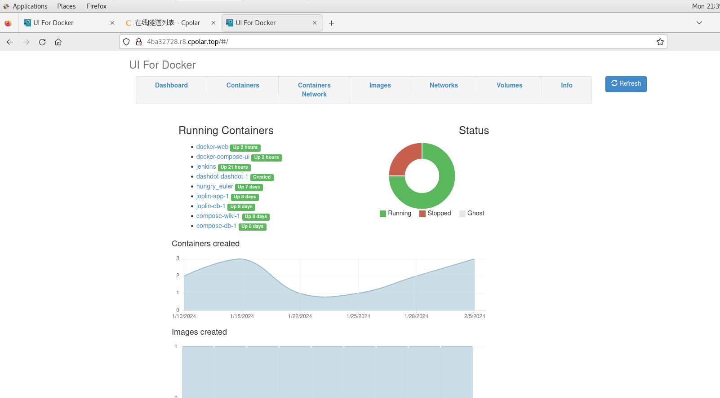Open the Images navigation tab

tap(380, 85)
